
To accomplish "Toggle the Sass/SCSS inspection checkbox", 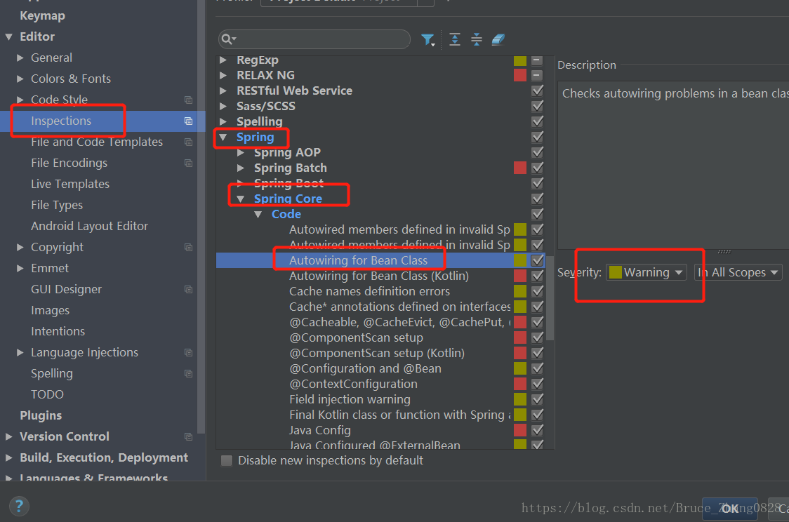I will (538, 106).
